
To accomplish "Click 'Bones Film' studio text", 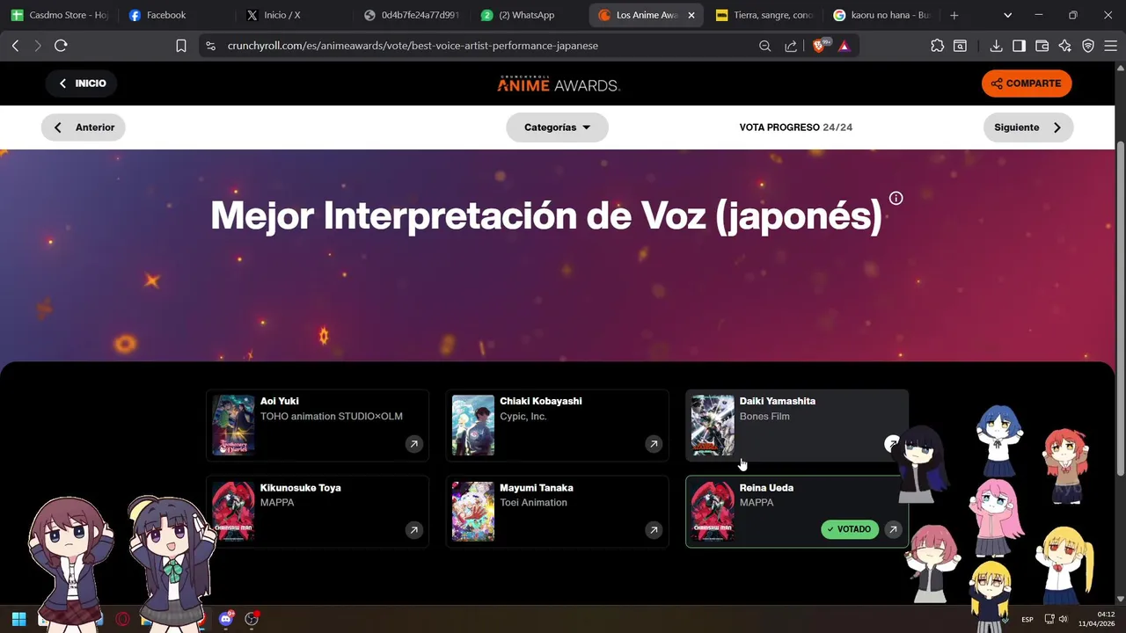I will (764, 417).
